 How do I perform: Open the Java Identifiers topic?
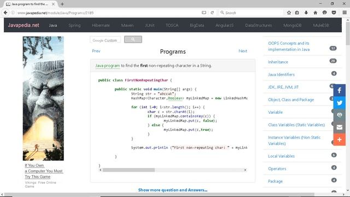281,74
